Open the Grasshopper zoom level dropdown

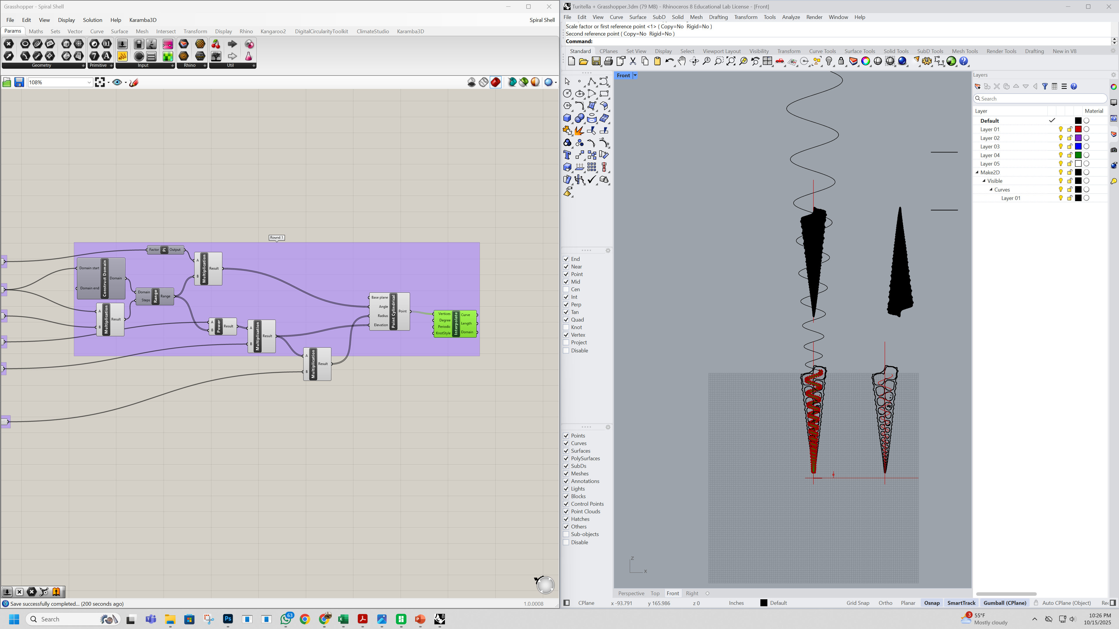click(x=89, y=82)
